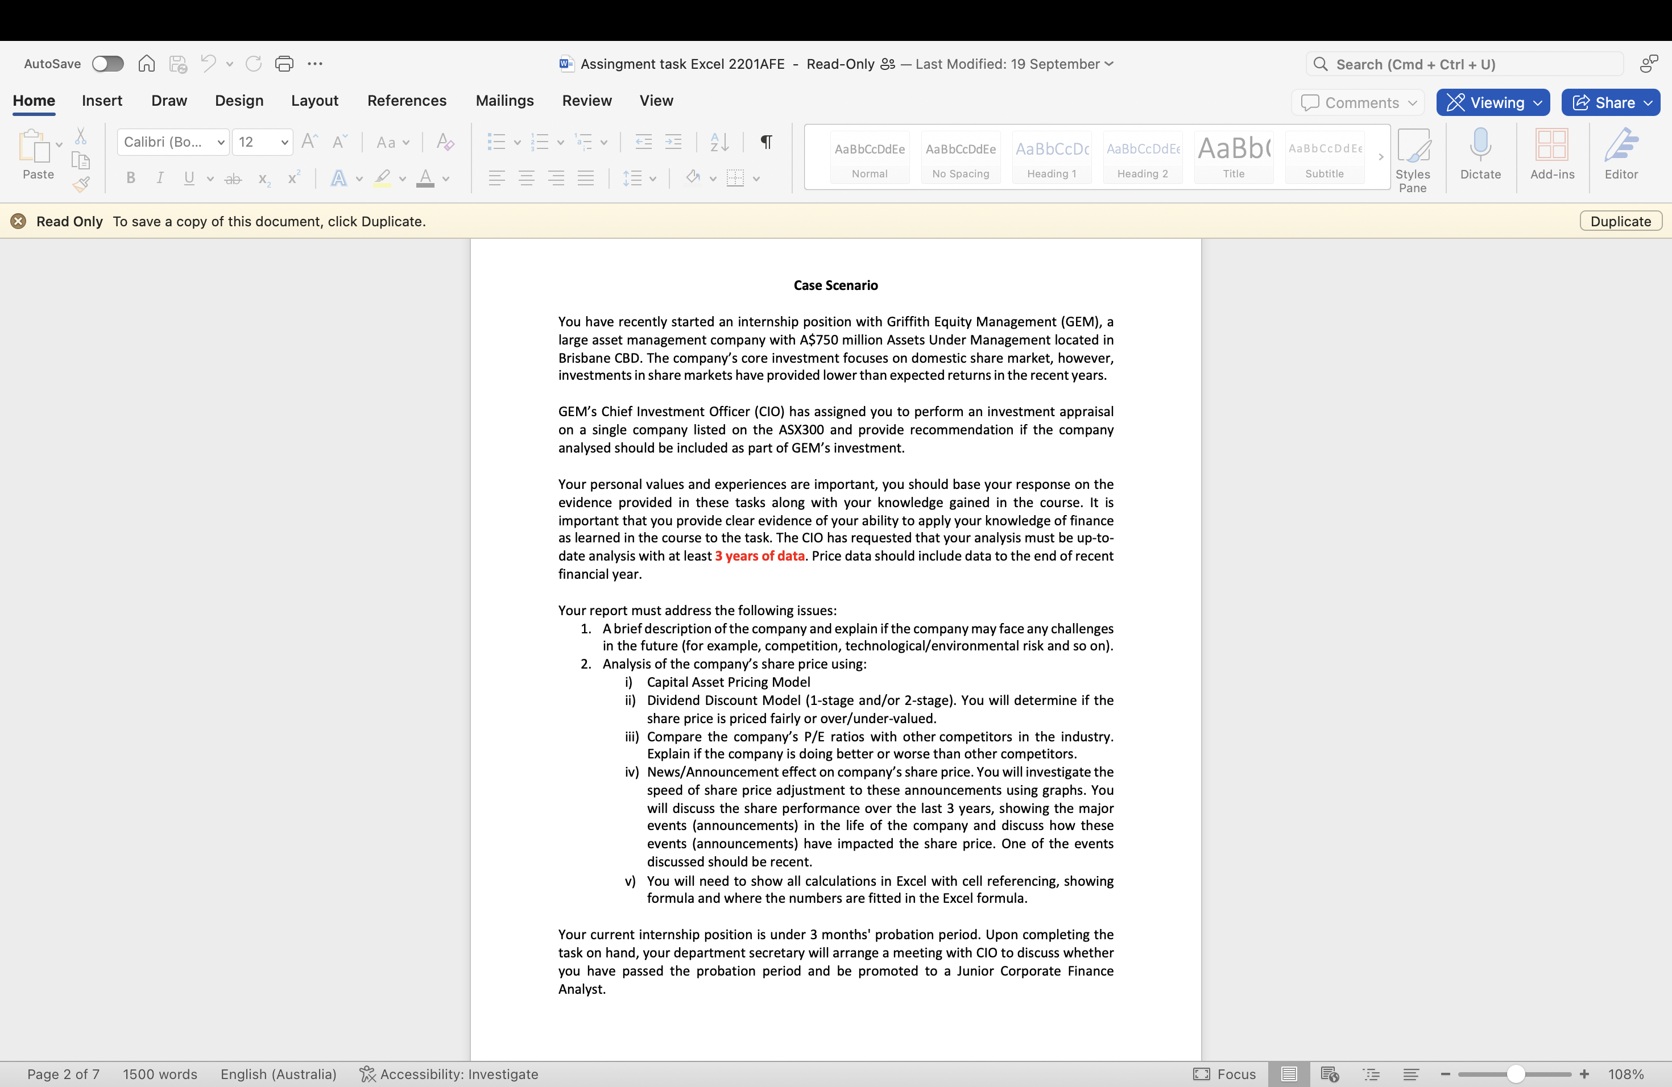Screen dimensions: 1672x1087
Task: Open the Sort dialog
Action: [718, 142]
